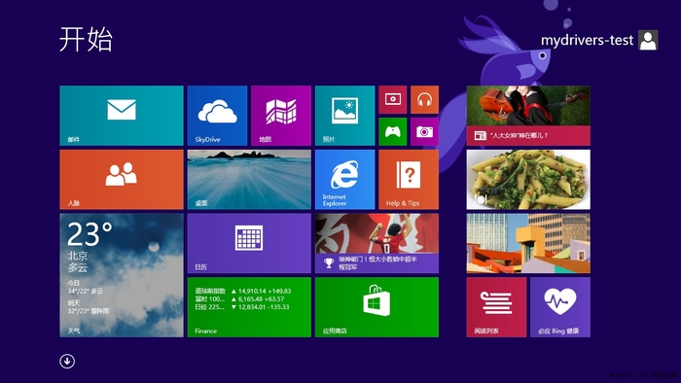Open the Weather tile showing 23°

click(x=122, y=275)
